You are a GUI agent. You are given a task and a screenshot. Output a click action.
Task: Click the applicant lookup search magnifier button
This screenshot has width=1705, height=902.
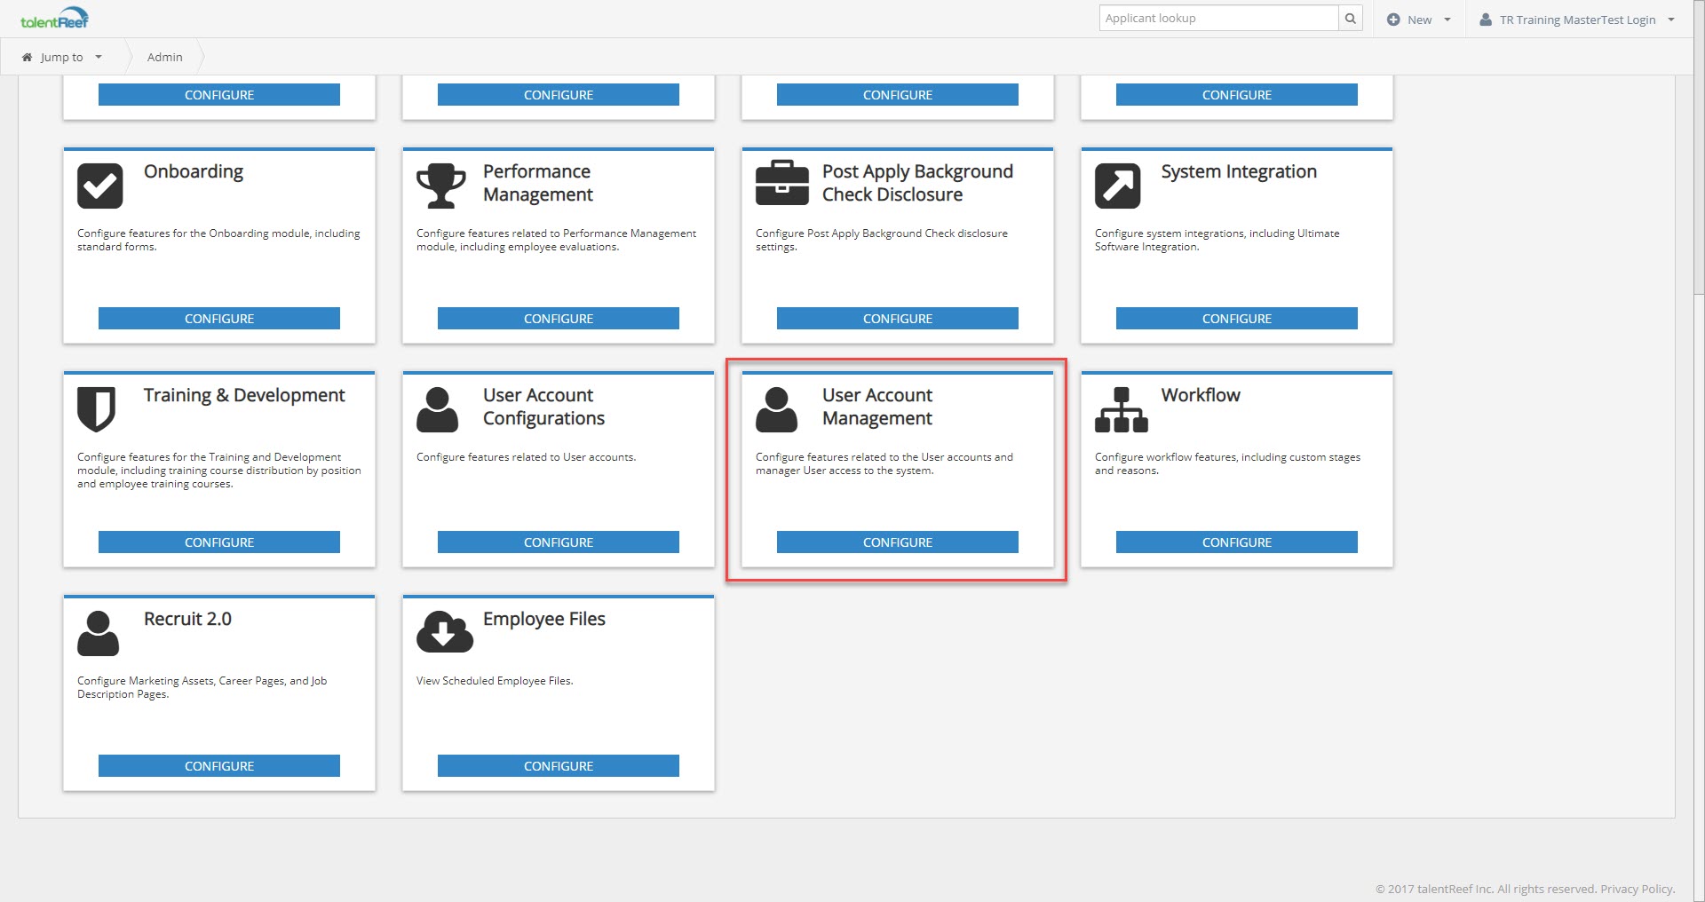1350,19
